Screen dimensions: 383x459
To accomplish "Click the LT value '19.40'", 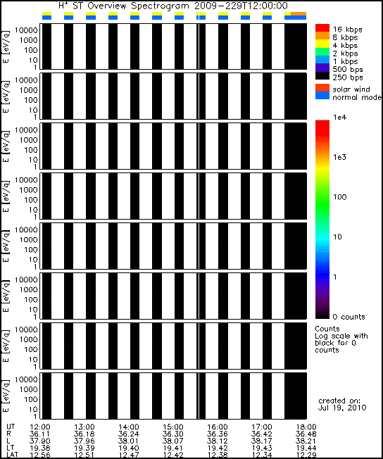I will [x=129, y=448].
